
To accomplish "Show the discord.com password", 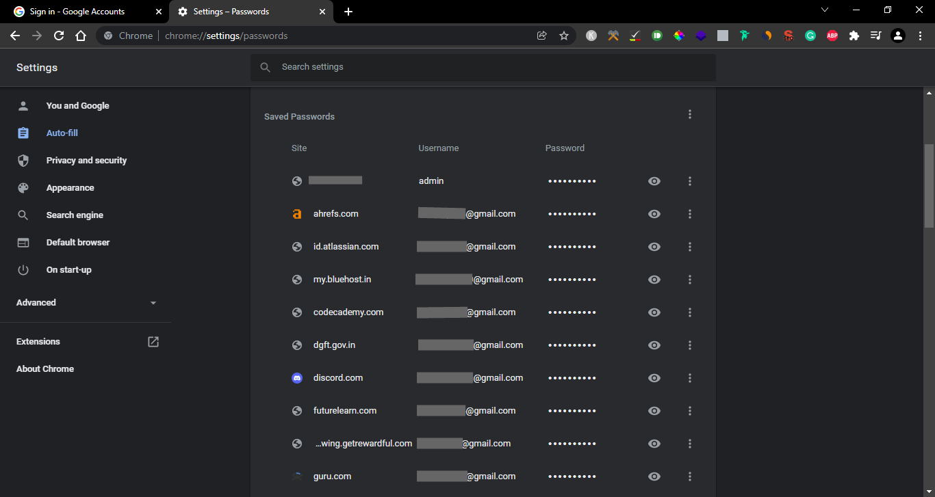I will pyautogui.click(x=654, y=378).
